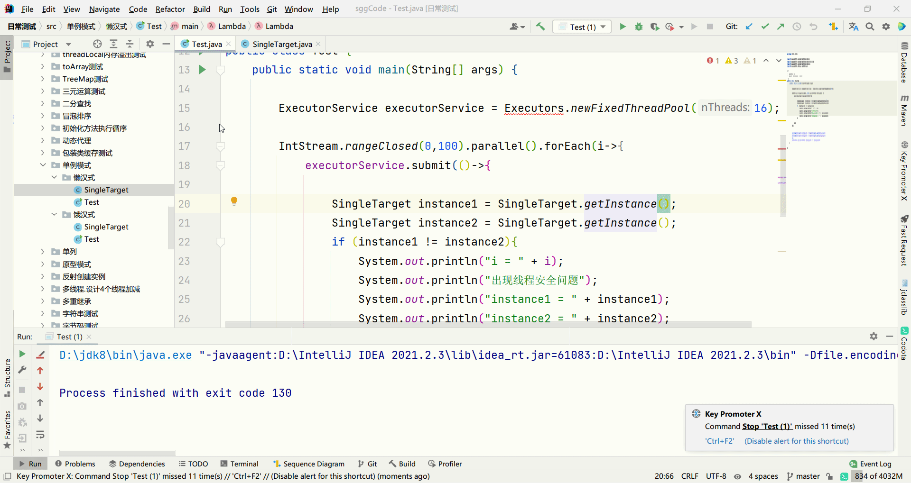Open the Terminal tool tab
The image size is (911, 483).
click(239, 464)
